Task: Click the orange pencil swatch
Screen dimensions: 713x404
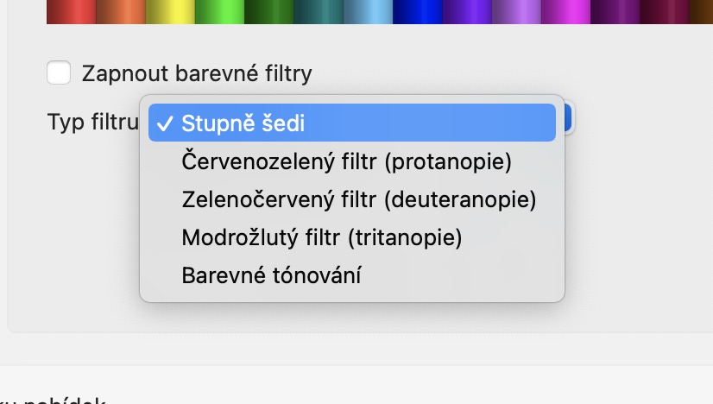Action: click(x=121, y=11)
